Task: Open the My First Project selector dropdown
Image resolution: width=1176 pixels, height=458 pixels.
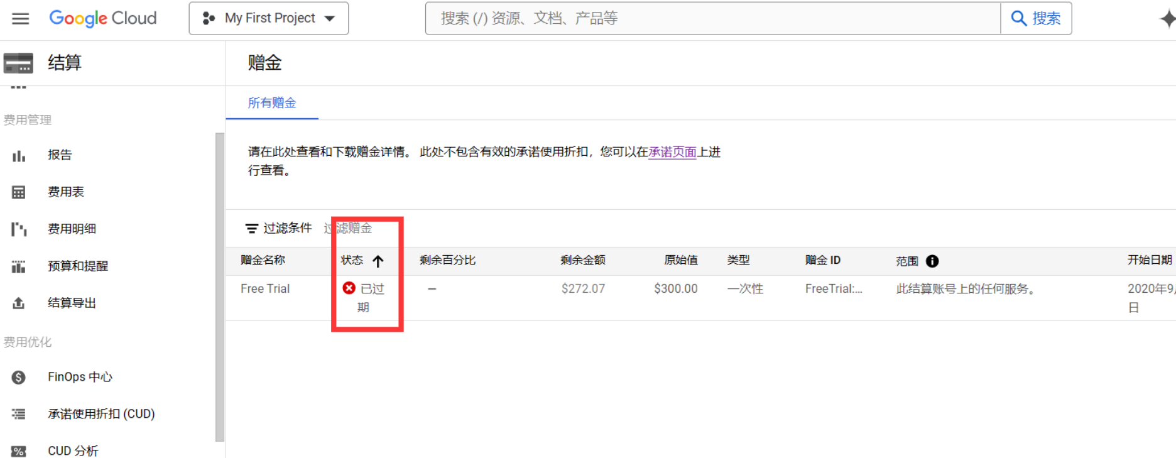Action: pos(269,18)
